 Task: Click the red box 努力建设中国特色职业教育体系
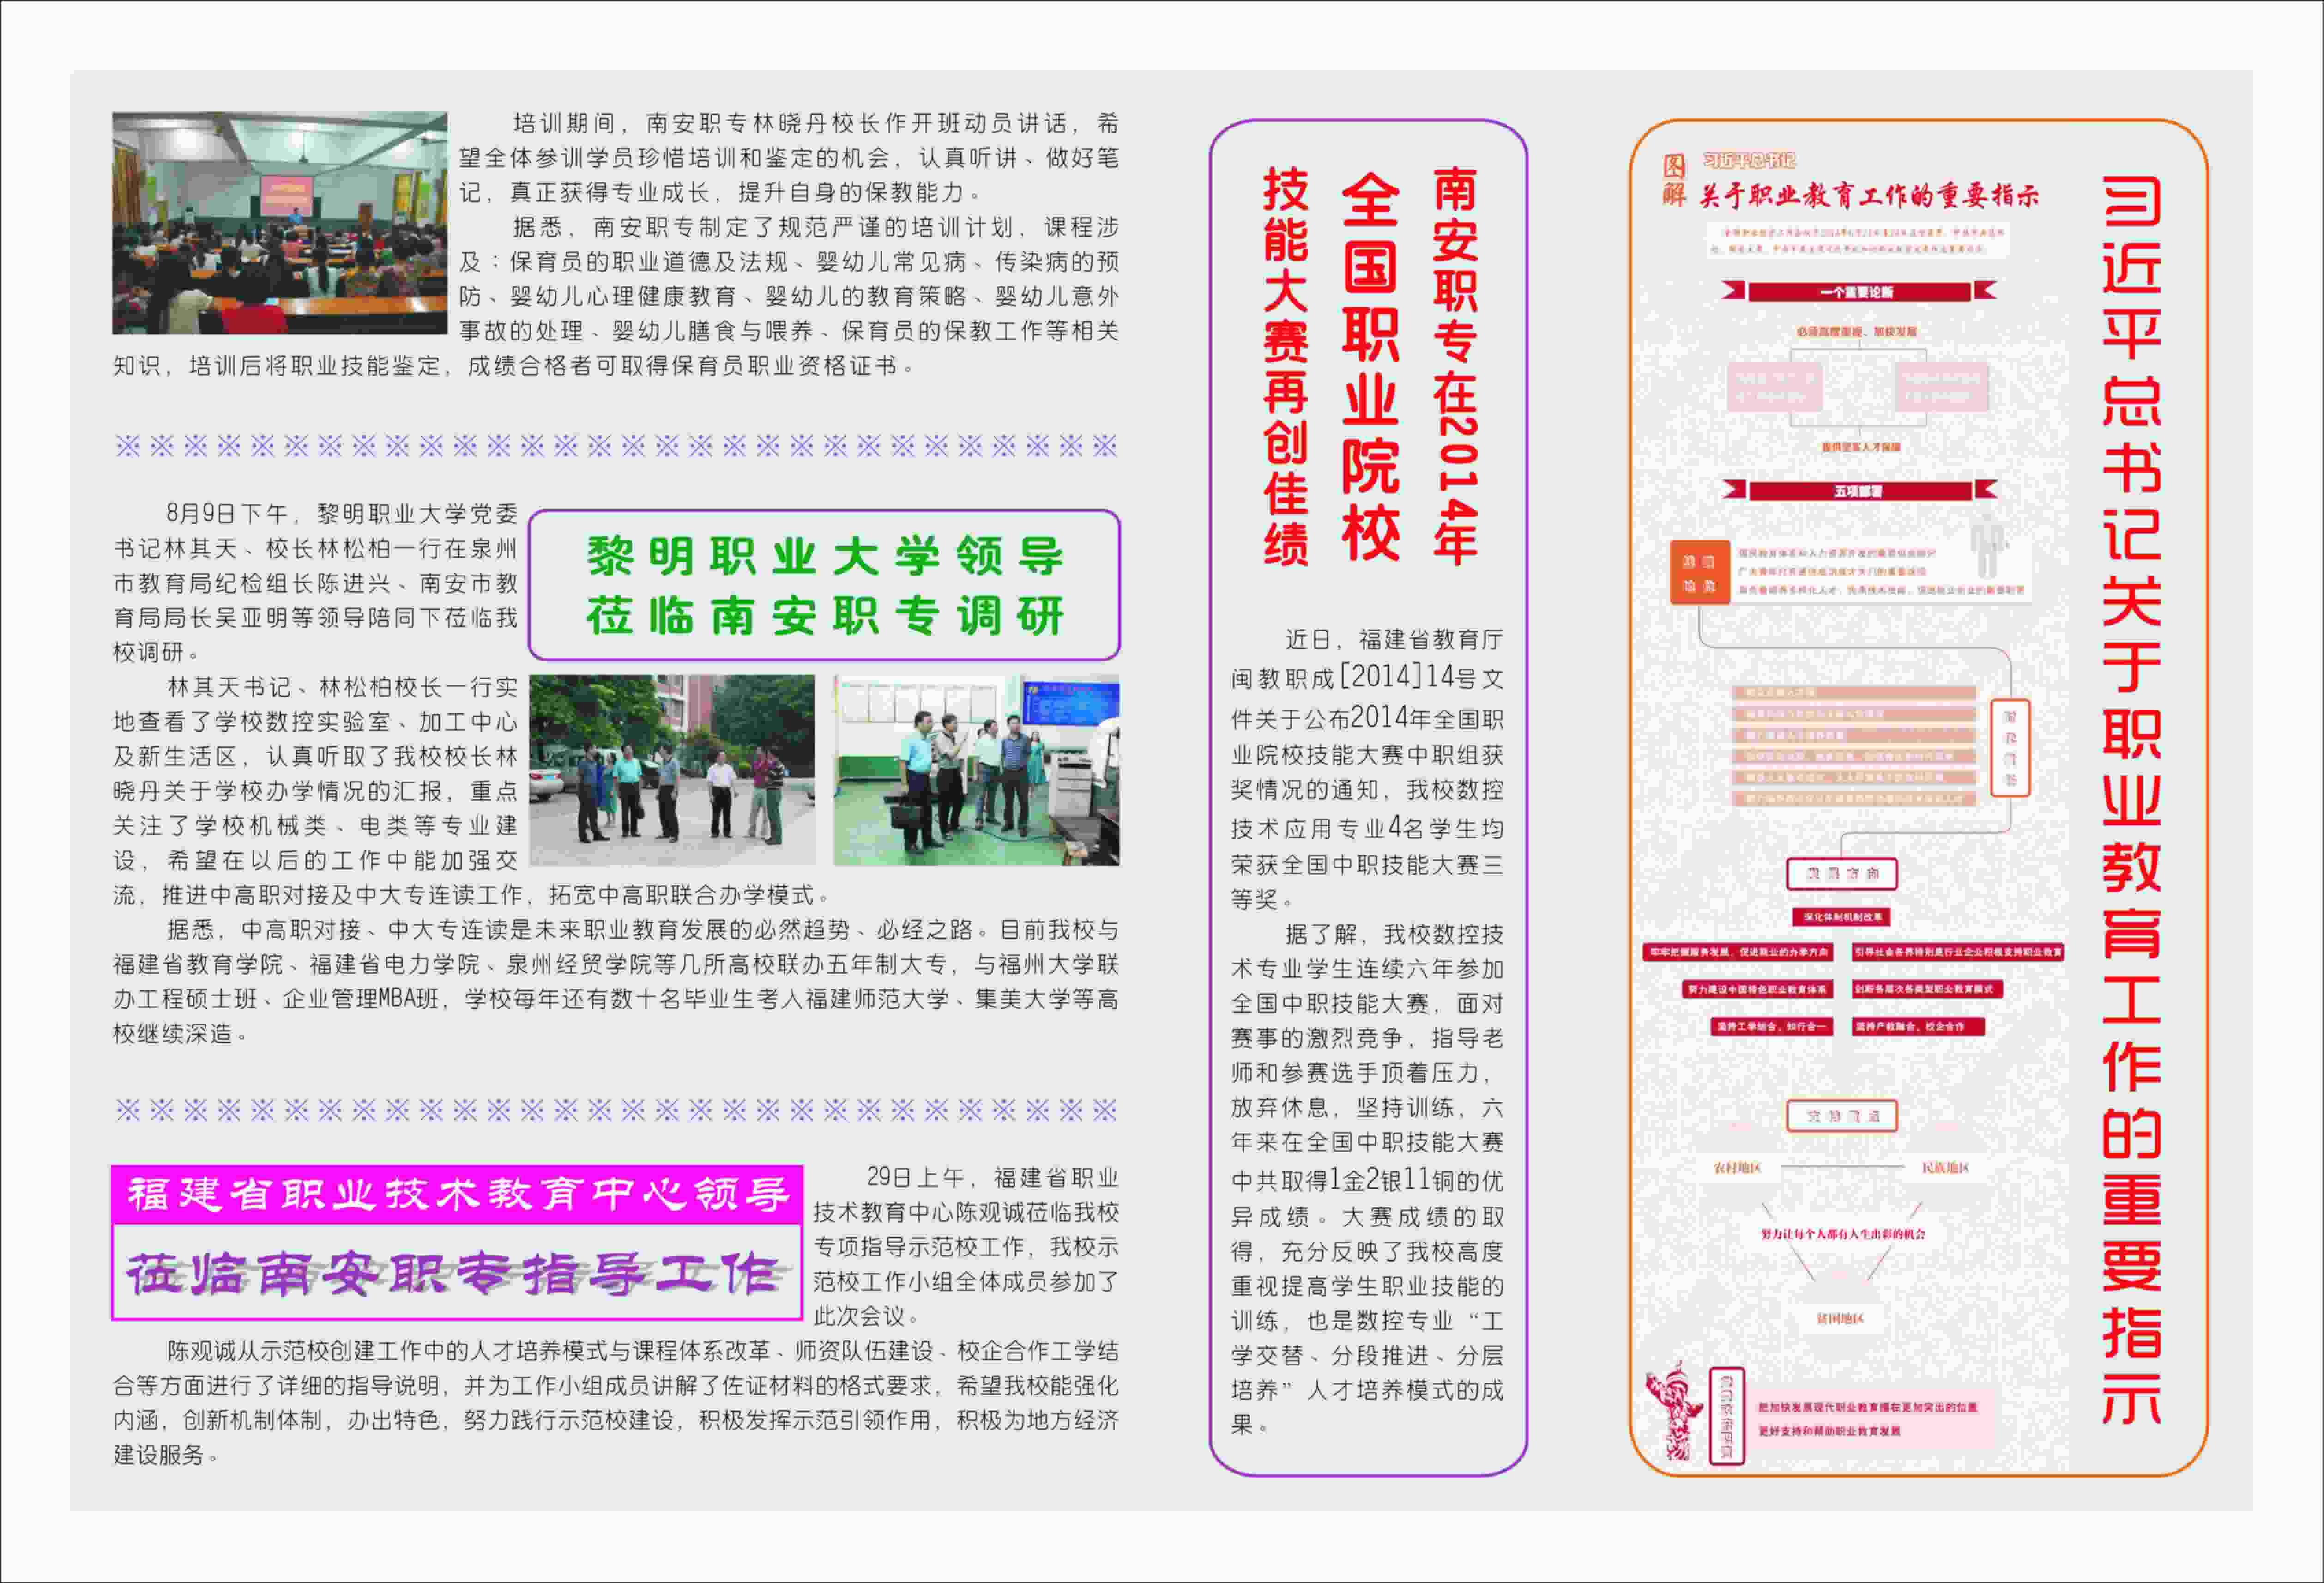coord(1757,989)
